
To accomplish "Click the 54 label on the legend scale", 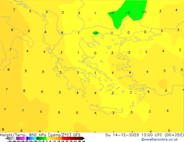I will [x=84, y=141].
